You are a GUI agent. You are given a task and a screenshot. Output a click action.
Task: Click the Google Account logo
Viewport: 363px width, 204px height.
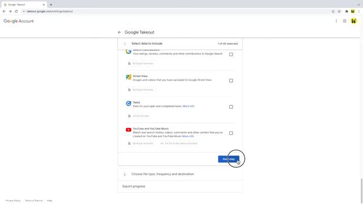[19, 21]
